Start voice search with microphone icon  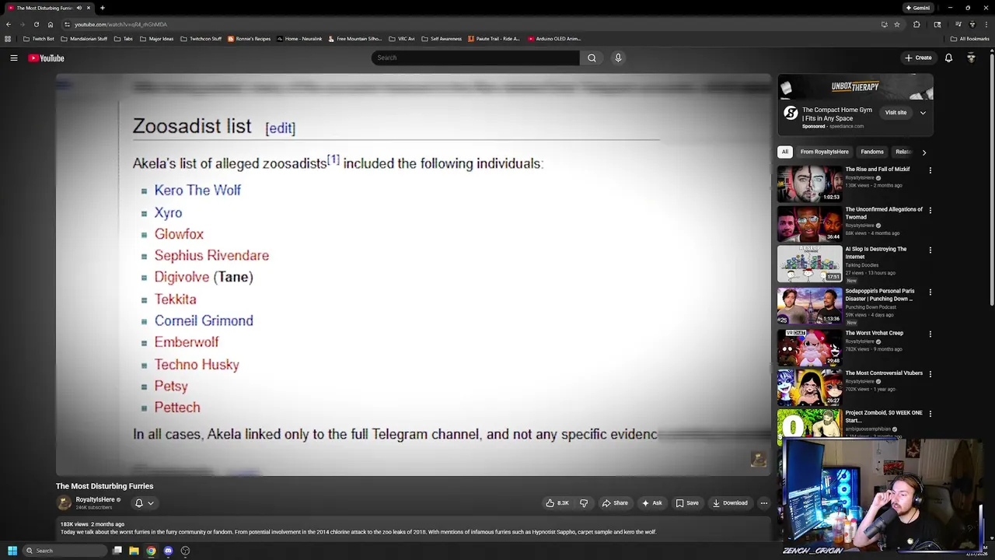[x=618, y=58]
